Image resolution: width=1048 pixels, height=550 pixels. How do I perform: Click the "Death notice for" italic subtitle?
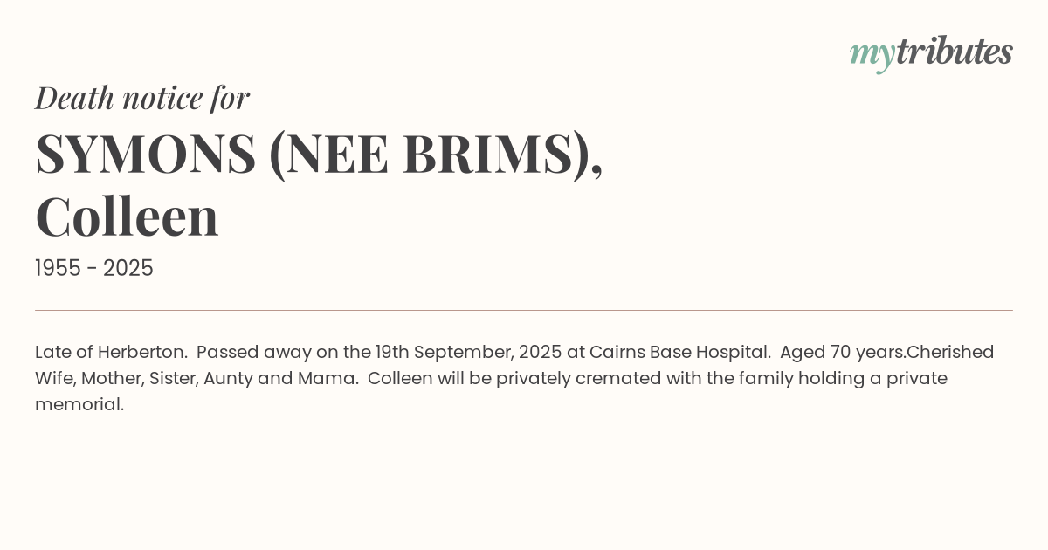pos(142,98)
